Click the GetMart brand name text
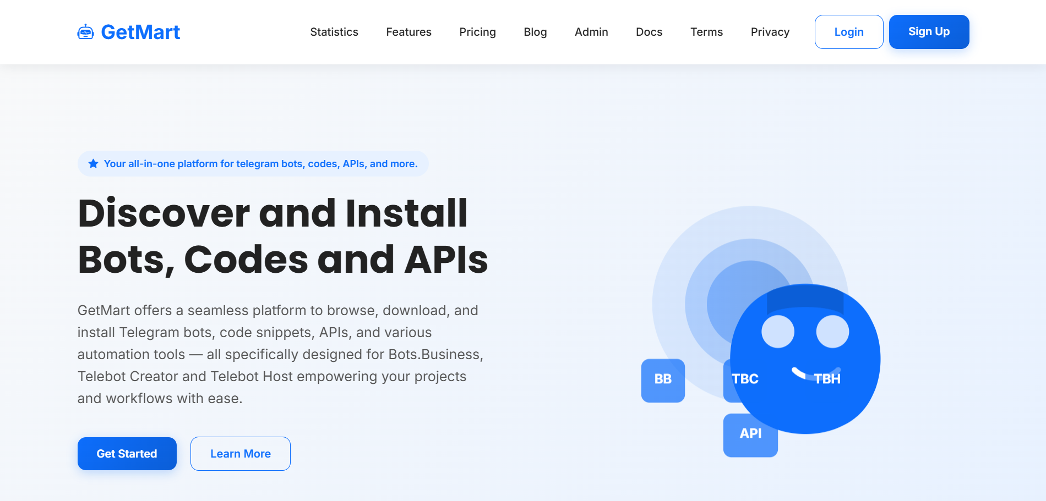The height and width of the screenshot is (501, 1046). pyautogui.click(x=140, y=32)
